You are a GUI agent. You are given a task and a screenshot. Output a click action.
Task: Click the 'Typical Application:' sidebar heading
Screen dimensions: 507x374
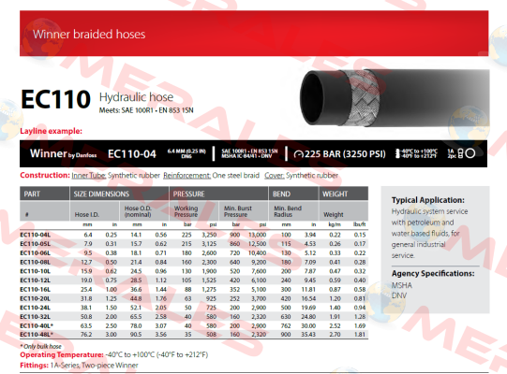(428, 200)
